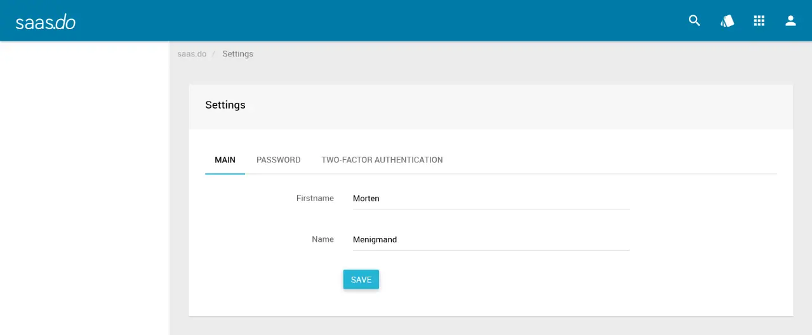This screenshot has width=812, height=335.
Task: Click empty blue header bar area
Action: pyautogui.click(x=381, y=20)
